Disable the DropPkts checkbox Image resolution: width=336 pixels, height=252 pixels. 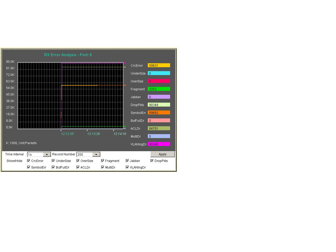pyautogui.click(x=152, y=161)
